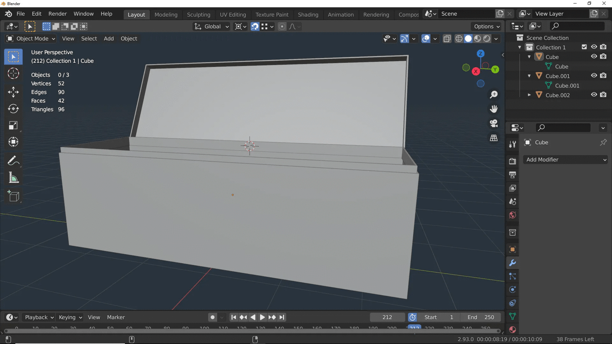612x344 pixels.
Task: Open the Scene properties tab
Action: pyautogui.click(x=512, y=202)
